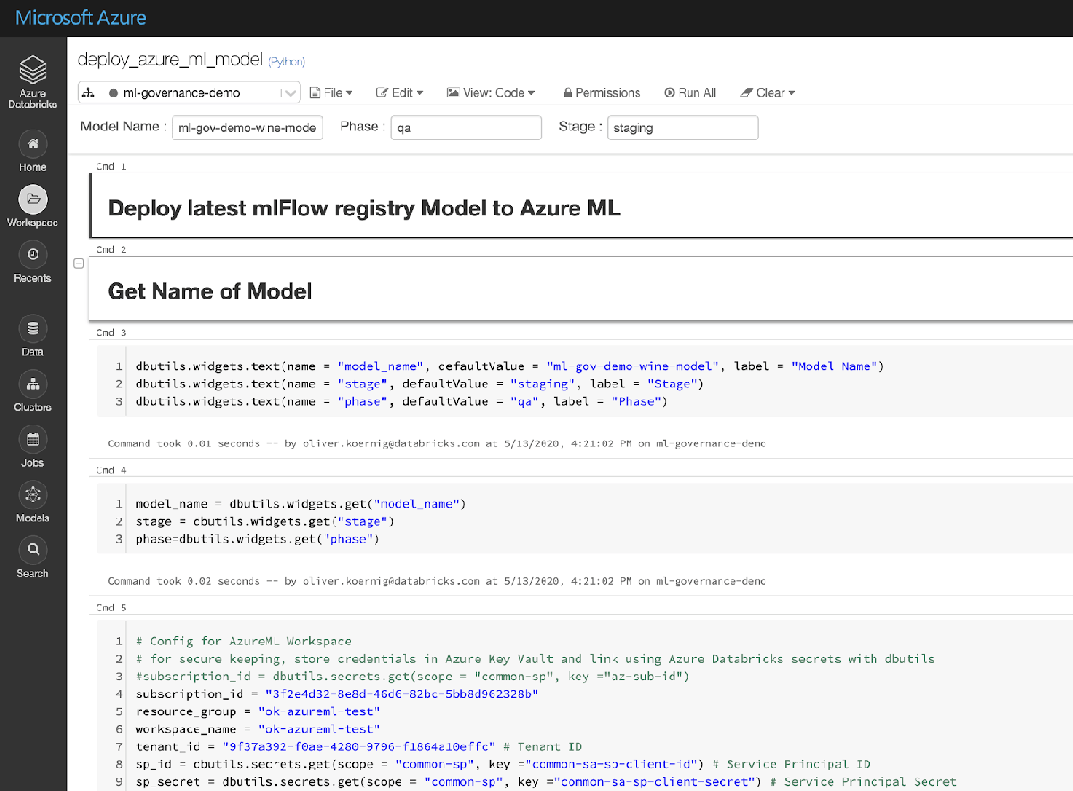Open Home in the sidebar
Screen dimensions: 1073x791
33,144
